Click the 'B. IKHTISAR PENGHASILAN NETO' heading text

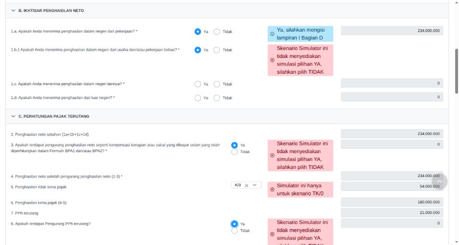coord(51,11)
